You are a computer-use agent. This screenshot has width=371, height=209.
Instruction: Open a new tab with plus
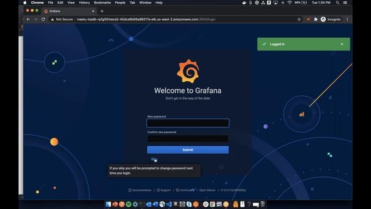click(x=102, y=11)
